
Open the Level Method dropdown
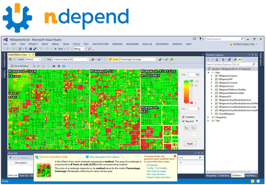pos(33,59)
